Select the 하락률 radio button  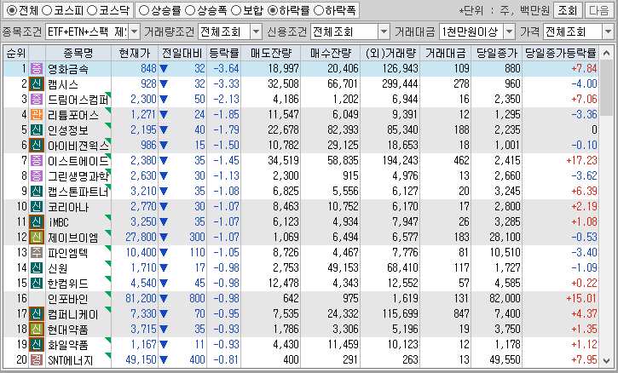point(272,10)
